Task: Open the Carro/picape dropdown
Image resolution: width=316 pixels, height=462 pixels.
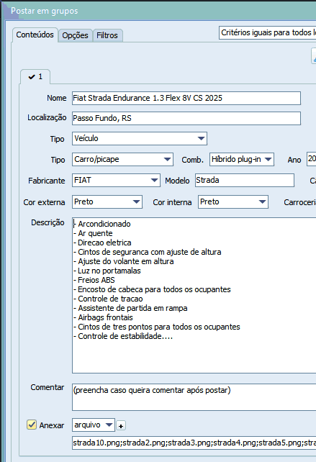Action: (x=122, y=160)
